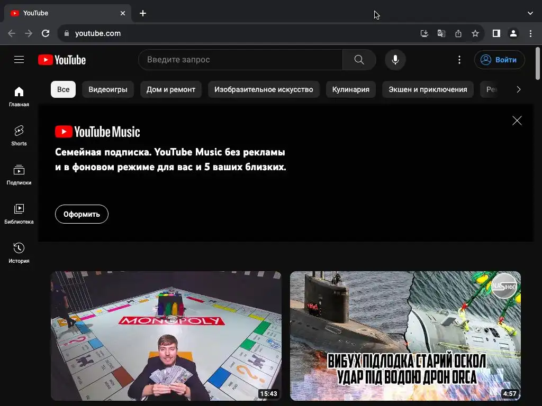Open История in sidebar
The width and height of the screenshot is (542, 406).
pos(19,253)
